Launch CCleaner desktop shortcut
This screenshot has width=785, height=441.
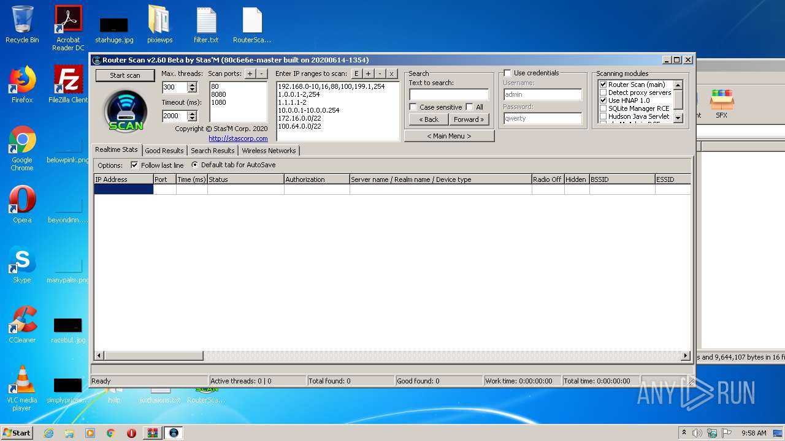click(22, 325)
